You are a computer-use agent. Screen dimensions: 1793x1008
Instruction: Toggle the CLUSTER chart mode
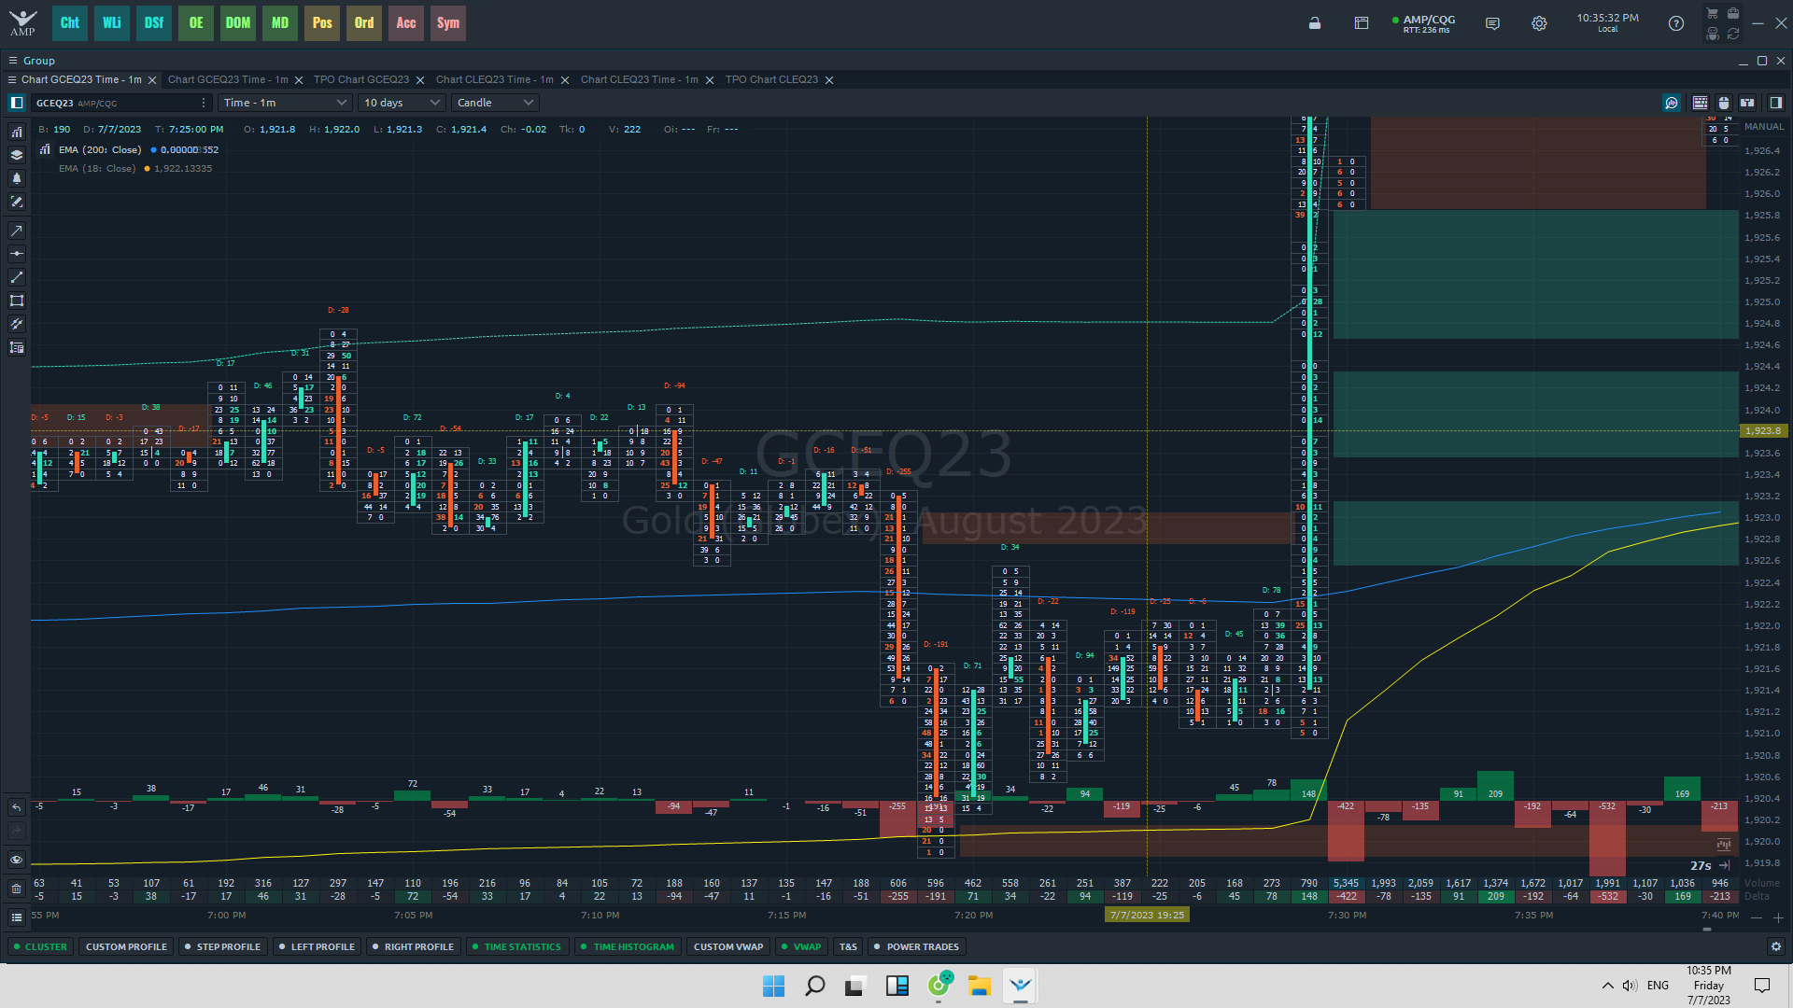[40, 946]
